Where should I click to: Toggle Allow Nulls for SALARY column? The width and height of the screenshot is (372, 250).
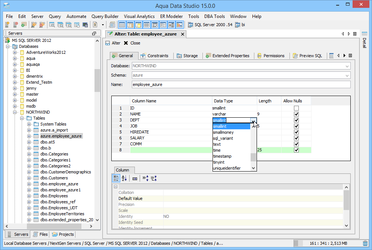tap(296, 138)
